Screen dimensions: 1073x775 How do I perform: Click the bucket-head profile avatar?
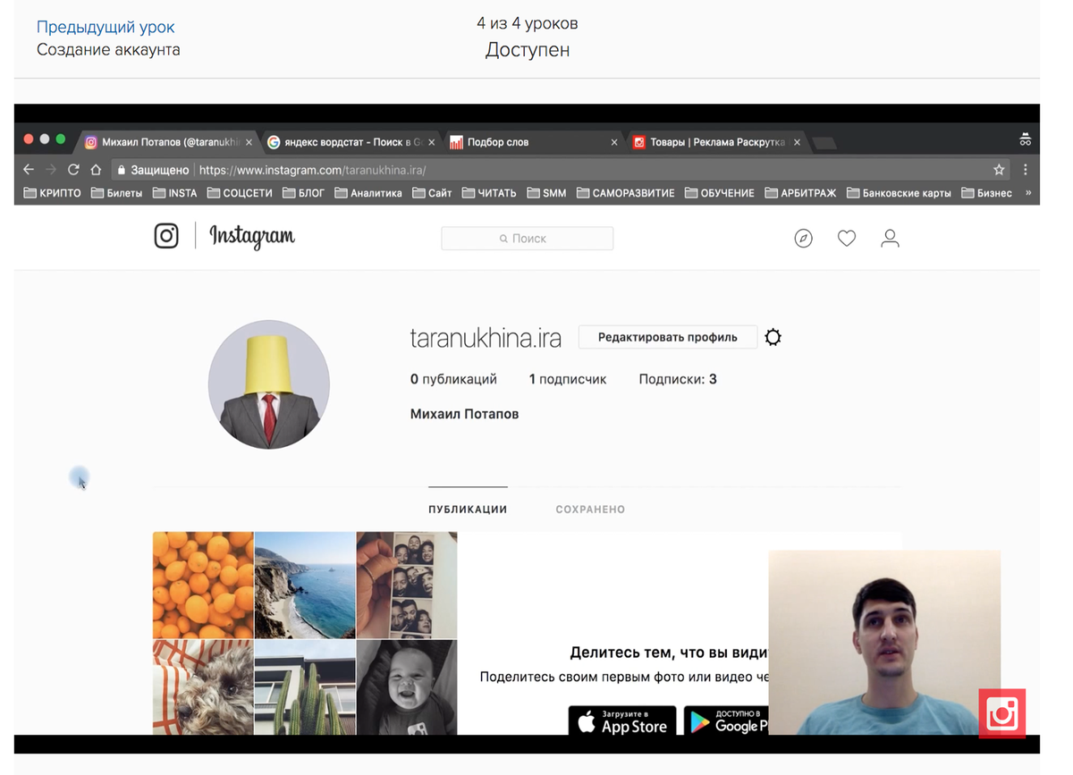click(269, 383)
